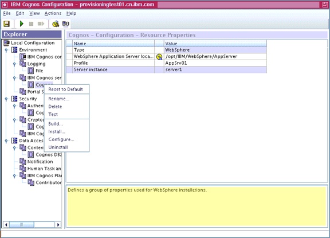Collapse the Logging tree node
This screenshot has height=238, width=330.
tap(14, 64)
